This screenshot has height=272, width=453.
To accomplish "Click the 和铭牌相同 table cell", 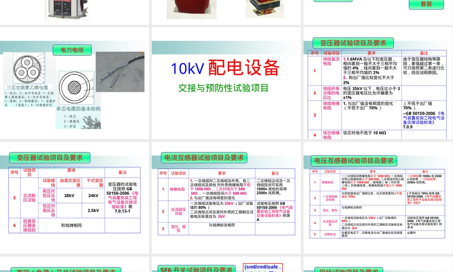I will pos(72,225).
